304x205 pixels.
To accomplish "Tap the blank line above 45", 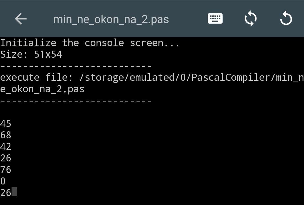I will point(76,112).
